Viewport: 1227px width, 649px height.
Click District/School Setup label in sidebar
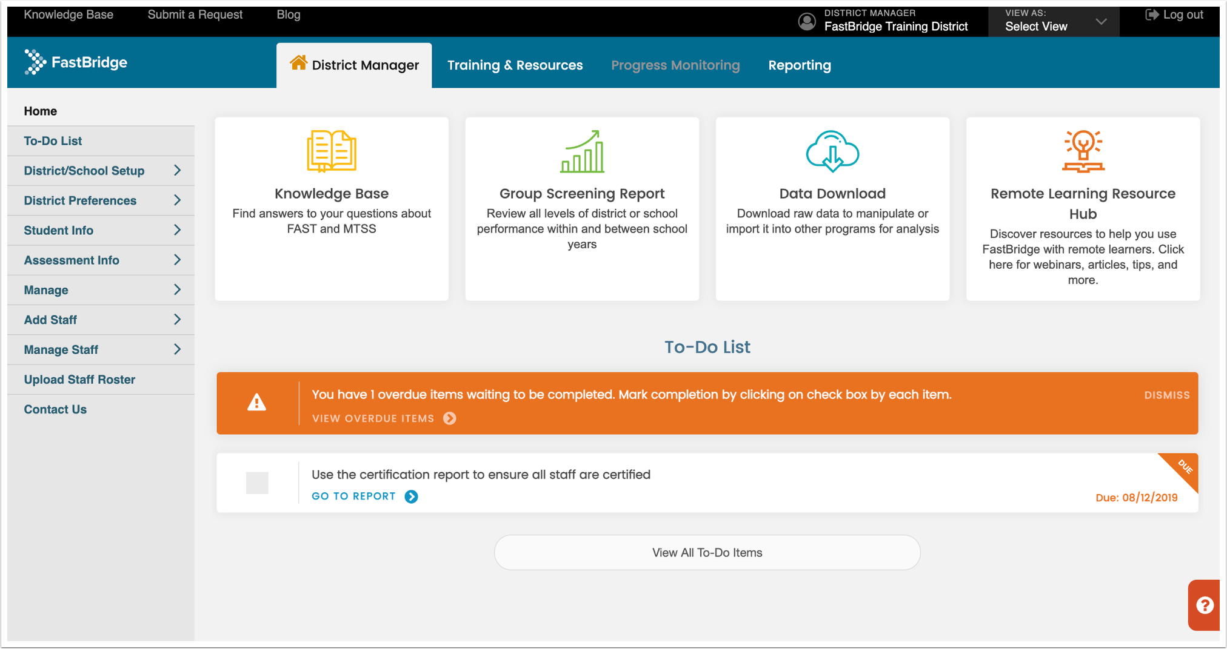pyautogui.click(x=84, y=171)
